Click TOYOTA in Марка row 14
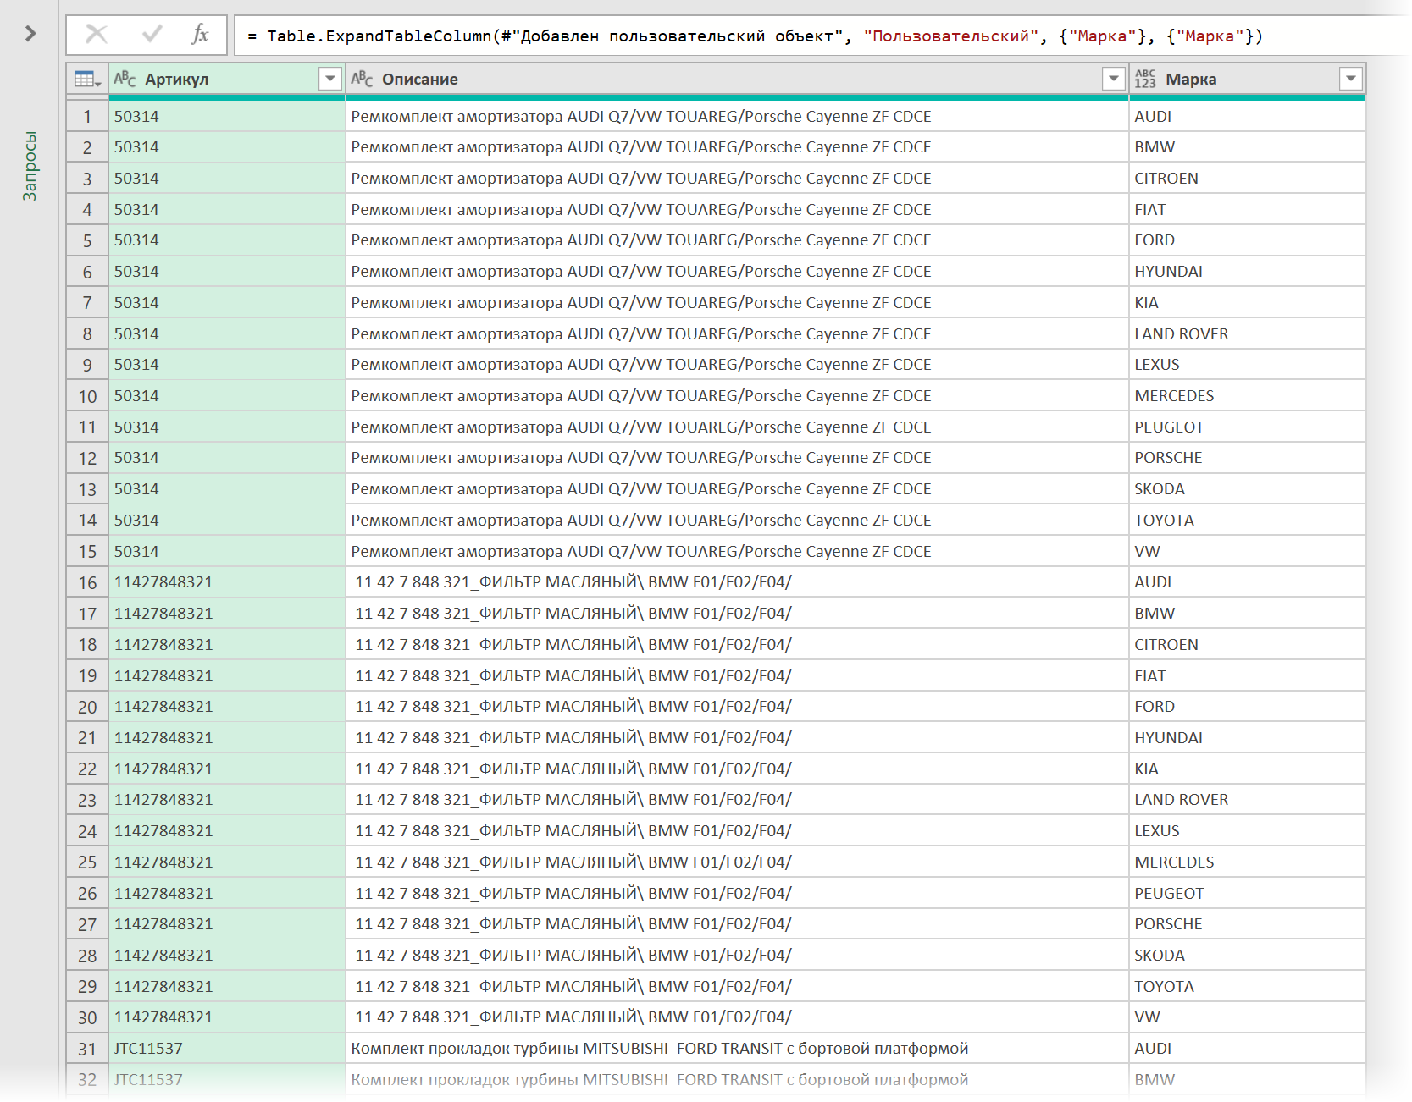The image size is (1412, 1102). [x=1164, y=521]
